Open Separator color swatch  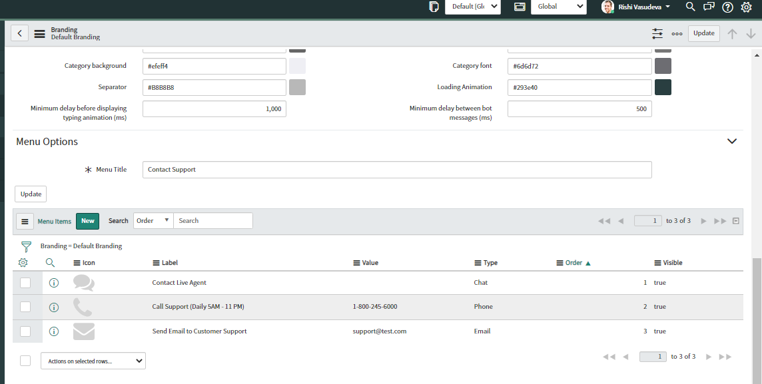click(x=298, y=87)
